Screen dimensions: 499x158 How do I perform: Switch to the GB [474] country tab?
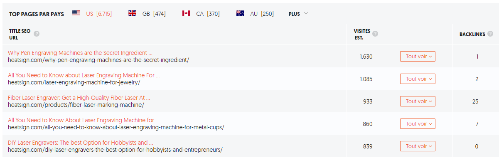tap(147, 14)
